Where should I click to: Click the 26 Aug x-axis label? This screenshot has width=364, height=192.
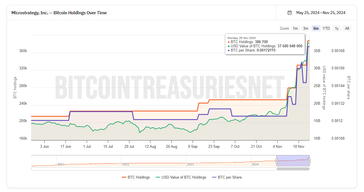[171, 146]
